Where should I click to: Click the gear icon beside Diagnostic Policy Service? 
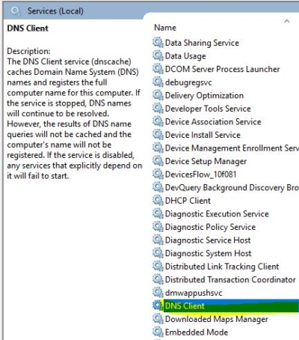158,226
